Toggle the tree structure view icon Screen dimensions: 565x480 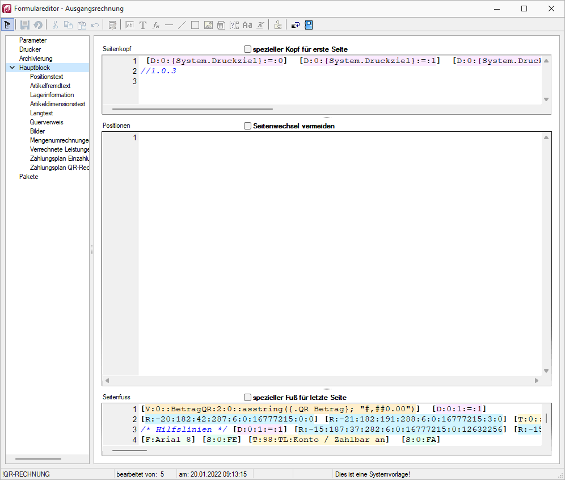8,25
